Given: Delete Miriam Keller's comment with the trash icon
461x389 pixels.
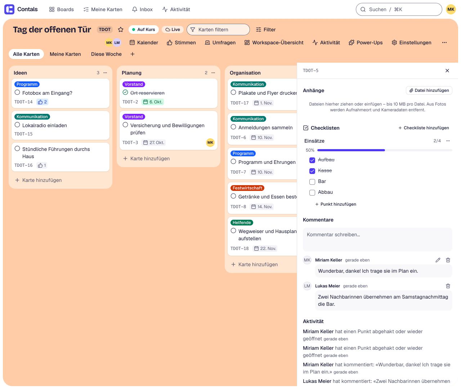Looking at the screenshot, I should tap(448, 260).
